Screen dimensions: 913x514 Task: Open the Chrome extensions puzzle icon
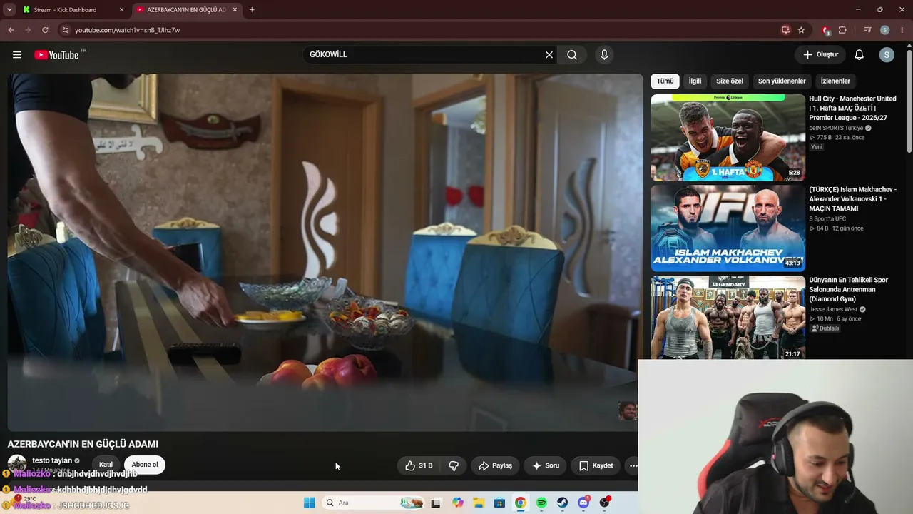click(842, 30)
